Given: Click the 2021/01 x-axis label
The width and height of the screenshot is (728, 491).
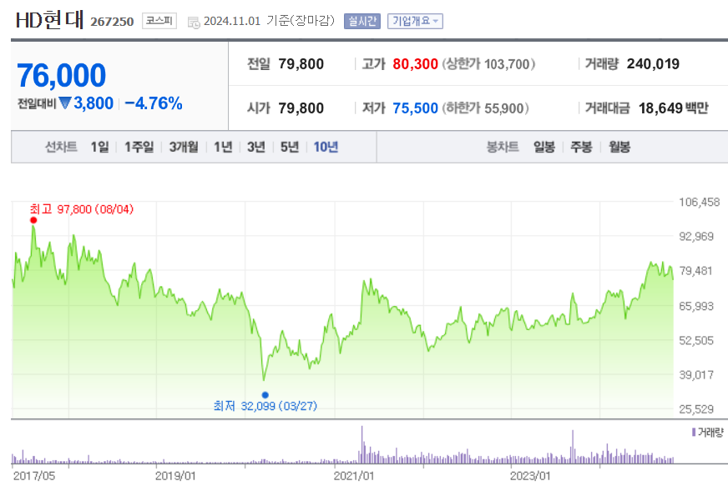Looking at the screenshot, I should [x=353, y=476].
